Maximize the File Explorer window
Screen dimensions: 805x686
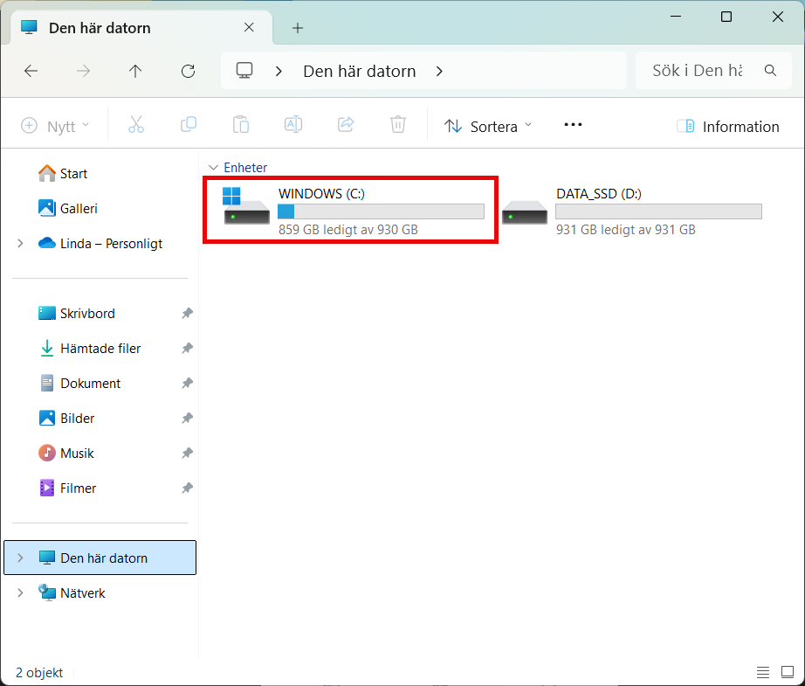coord(726,17)
